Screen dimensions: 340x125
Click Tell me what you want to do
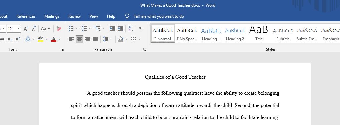coord(159,16)
